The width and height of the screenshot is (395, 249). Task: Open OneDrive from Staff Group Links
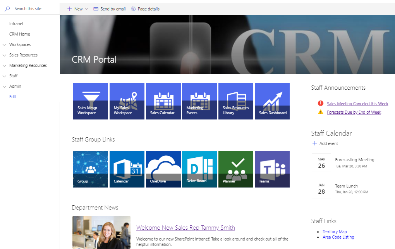(163, 169)
